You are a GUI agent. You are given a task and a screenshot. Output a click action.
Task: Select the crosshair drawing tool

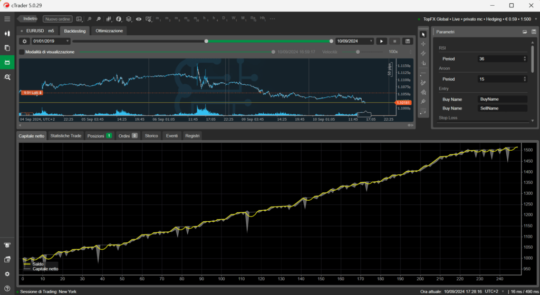coord(423,44)
